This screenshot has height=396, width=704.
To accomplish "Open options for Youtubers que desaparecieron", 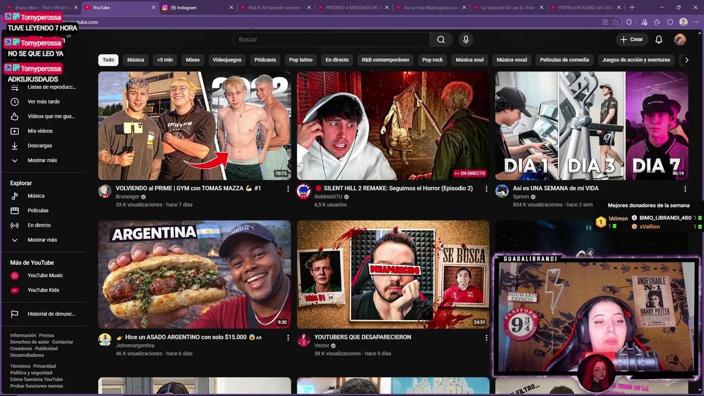I will pos(486,338).
